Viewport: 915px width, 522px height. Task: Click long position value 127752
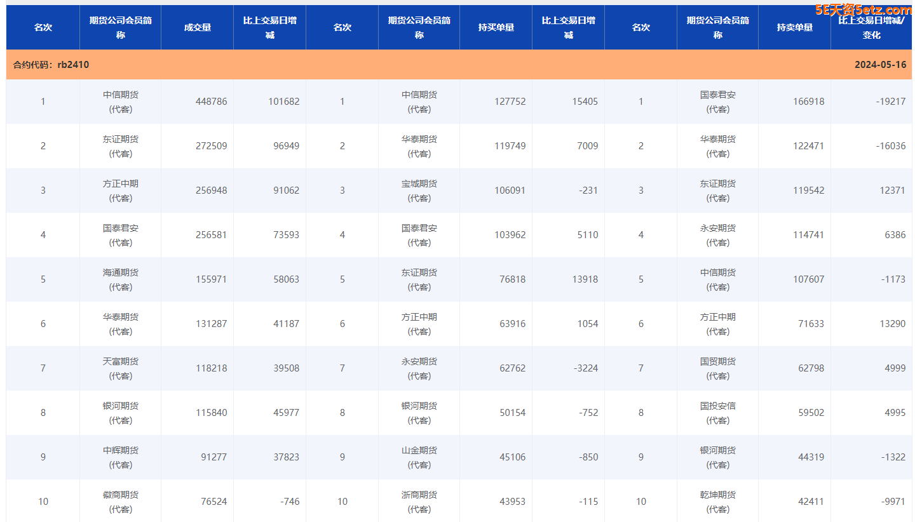pyautogui.click(x=510, y=102)
